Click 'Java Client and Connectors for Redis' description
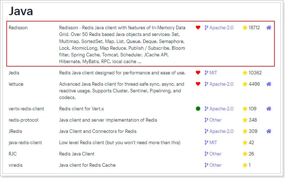Viewport: 285px width, 178px height. (98, 131)
